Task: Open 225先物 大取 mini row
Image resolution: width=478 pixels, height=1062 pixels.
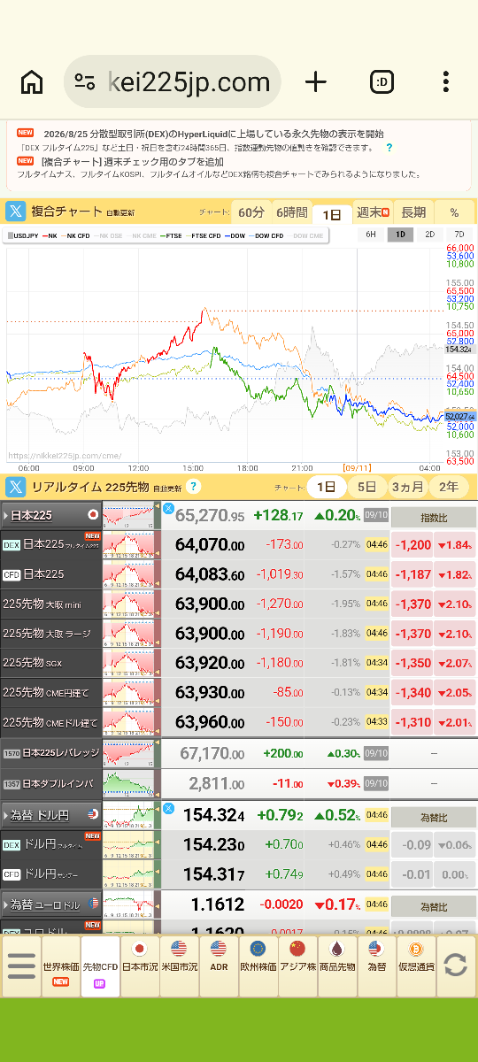Action: coord(239,604)
